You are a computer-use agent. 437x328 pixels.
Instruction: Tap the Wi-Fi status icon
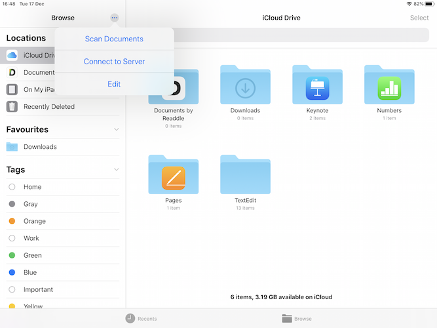[409, 4]
